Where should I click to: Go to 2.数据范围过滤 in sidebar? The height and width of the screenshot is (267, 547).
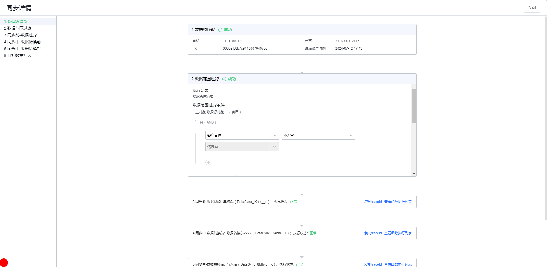pos(18,28)
